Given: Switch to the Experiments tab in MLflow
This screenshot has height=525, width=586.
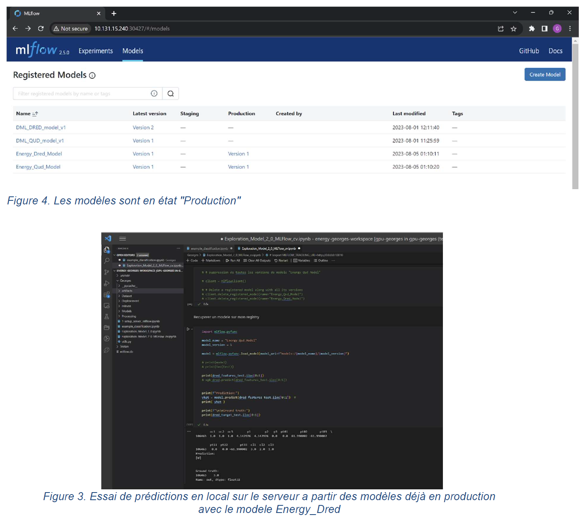Looking at the screenshot, I should tap(95, 50).
